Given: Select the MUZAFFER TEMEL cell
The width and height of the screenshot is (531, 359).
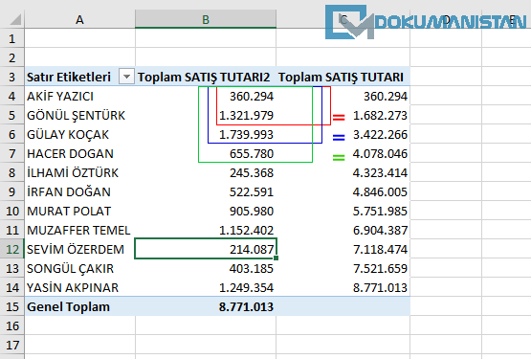Looking at the screenshot, I should [x=80, y=230].
